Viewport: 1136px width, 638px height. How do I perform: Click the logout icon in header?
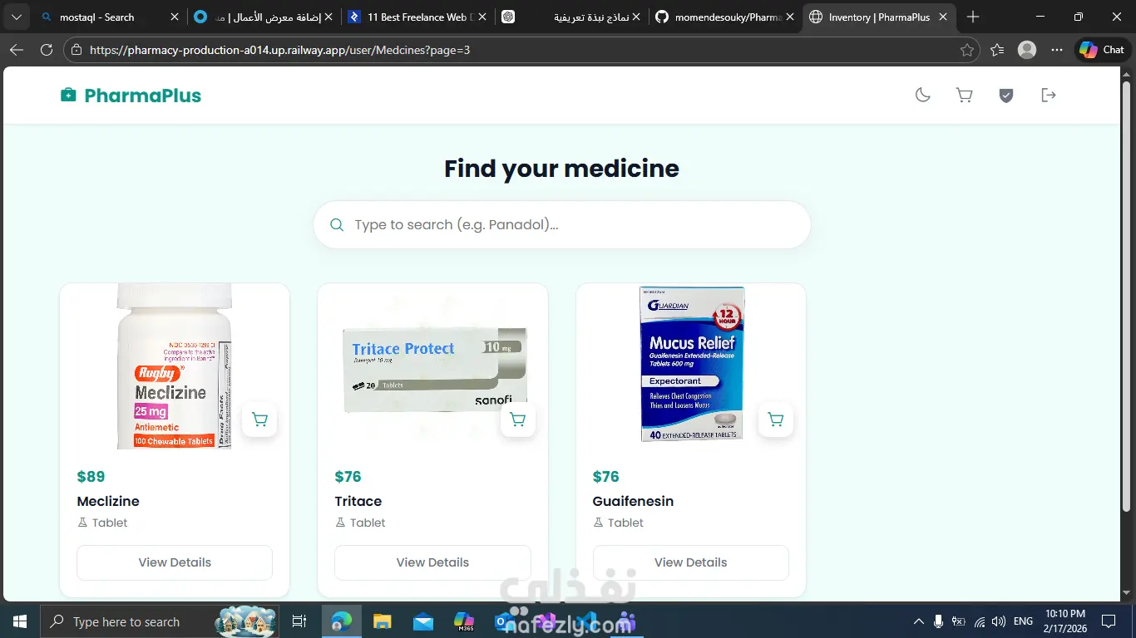1049,95
